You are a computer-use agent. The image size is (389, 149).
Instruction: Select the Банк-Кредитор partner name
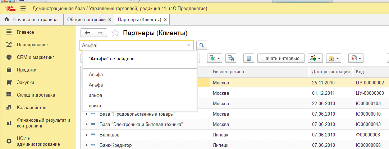115,145
